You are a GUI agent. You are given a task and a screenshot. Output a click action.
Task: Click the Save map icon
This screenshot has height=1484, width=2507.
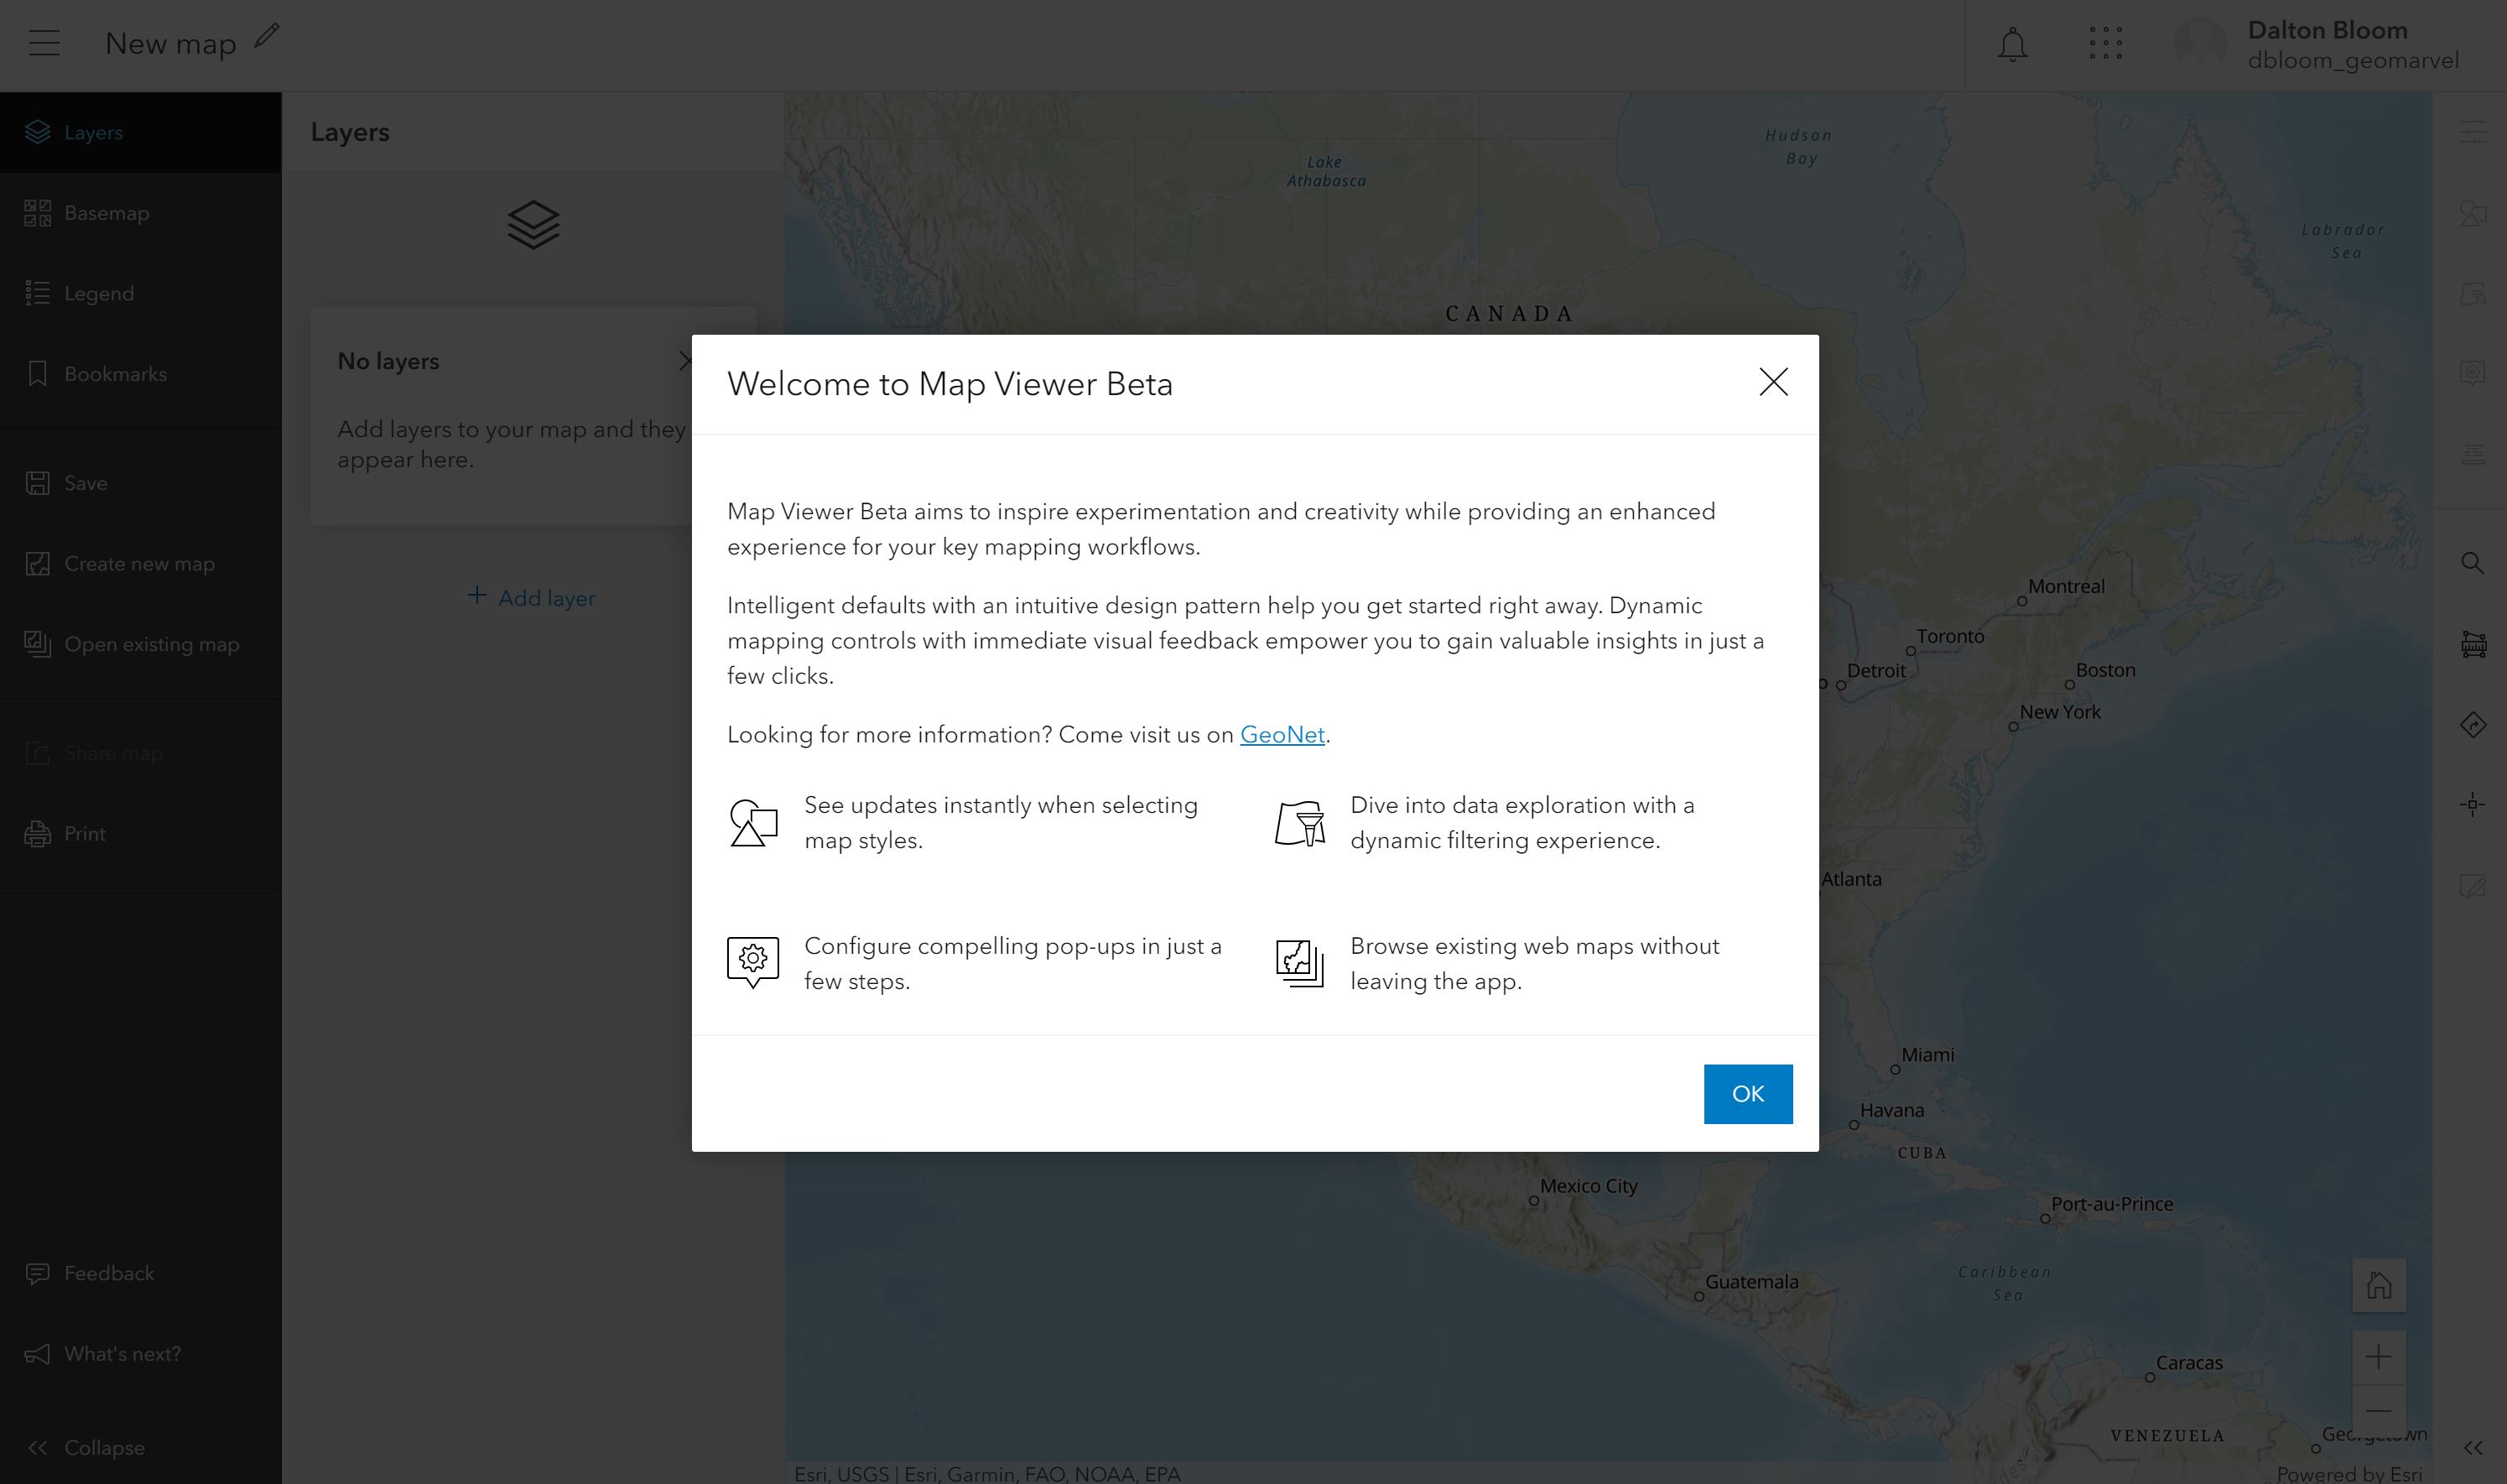pos(37,482)
